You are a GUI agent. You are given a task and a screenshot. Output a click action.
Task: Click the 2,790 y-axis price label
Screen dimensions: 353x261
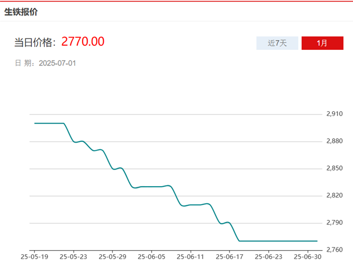(334, 223)
